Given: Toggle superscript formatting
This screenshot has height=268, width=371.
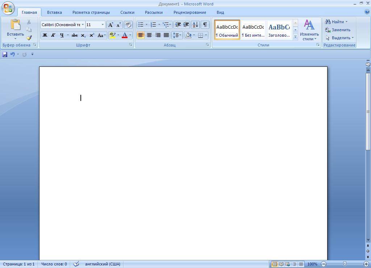Looking at the screenshot, I should point(92,35).
